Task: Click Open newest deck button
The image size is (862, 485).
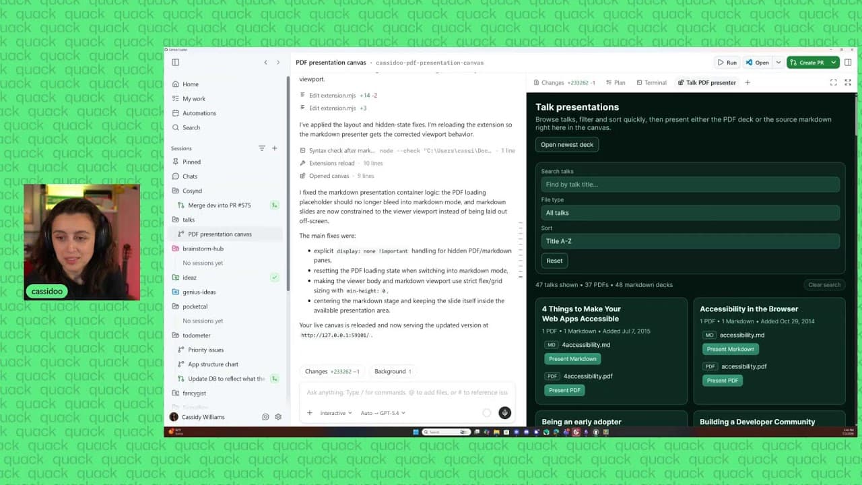Action: click(x=567, y=145)
